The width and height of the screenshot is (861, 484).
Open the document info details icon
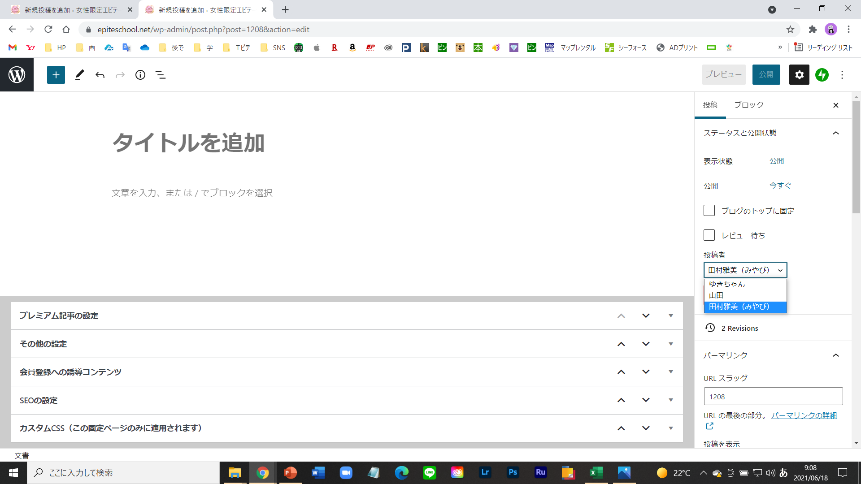pos(140,75)
